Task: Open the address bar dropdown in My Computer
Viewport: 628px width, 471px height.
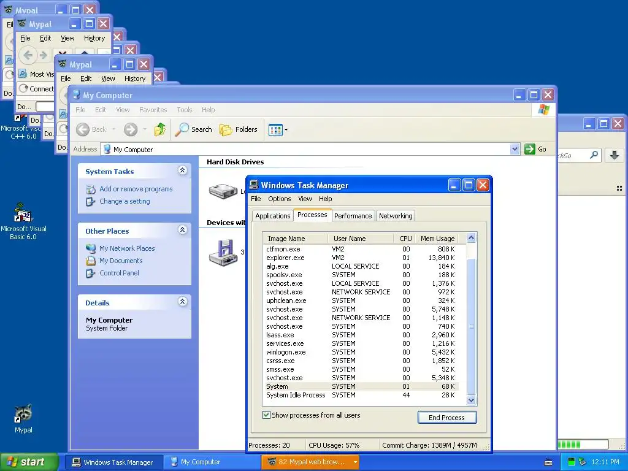Action: (515, 150)
